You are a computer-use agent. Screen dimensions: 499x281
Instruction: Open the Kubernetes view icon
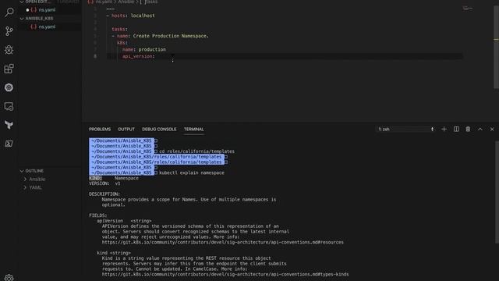click(x=9, y=87)
